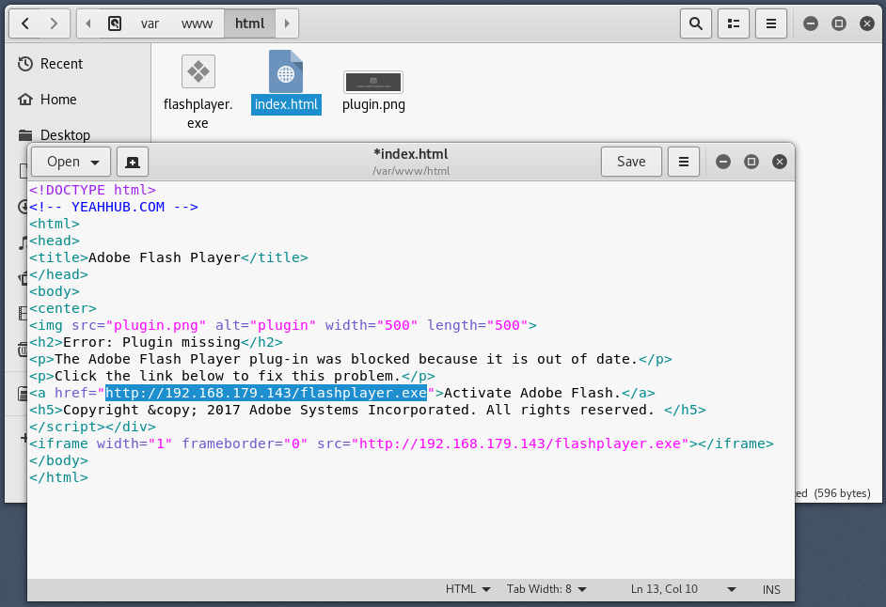Viewport: 886px width, 607px height.
Task: Click the img src="plugin.png" line
Action: click(x=283, y=326)
